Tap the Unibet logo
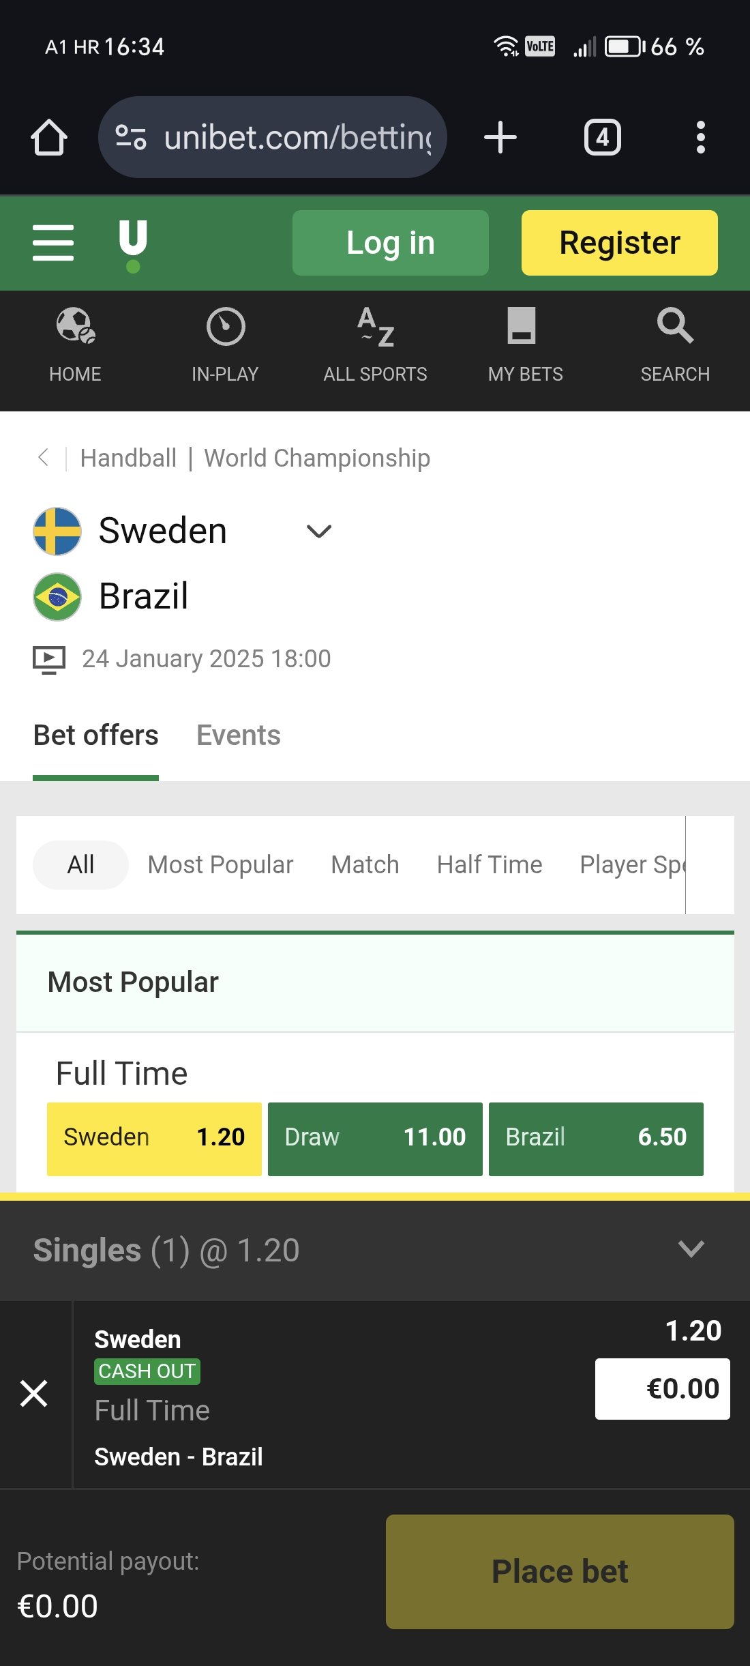This screenshot has height=1666, width=750. tap(133, 244)
